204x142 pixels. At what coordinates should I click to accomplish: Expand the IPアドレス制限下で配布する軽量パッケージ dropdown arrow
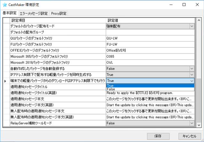click(192, 75)
